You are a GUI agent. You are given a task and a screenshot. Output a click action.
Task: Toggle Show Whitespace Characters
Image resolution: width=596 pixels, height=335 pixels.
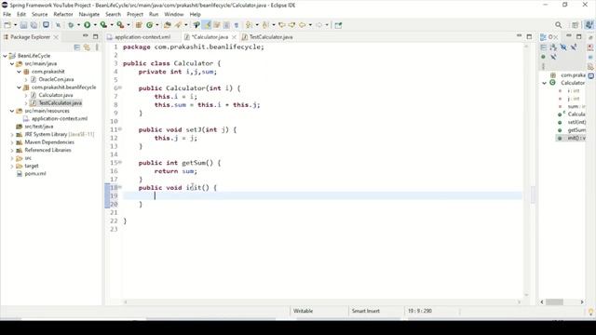tap(236, 25)
